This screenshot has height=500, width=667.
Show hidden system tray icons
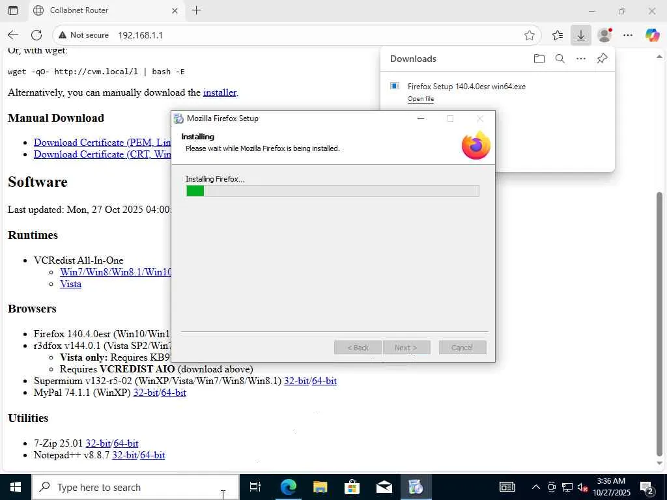(536, 487)
